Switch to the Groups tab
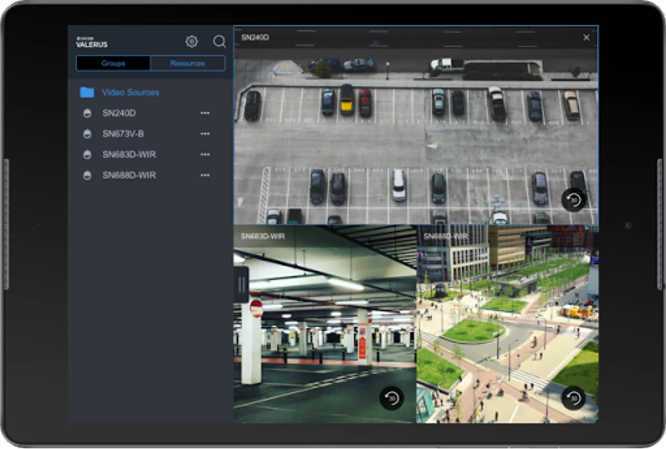 (113, 63)
